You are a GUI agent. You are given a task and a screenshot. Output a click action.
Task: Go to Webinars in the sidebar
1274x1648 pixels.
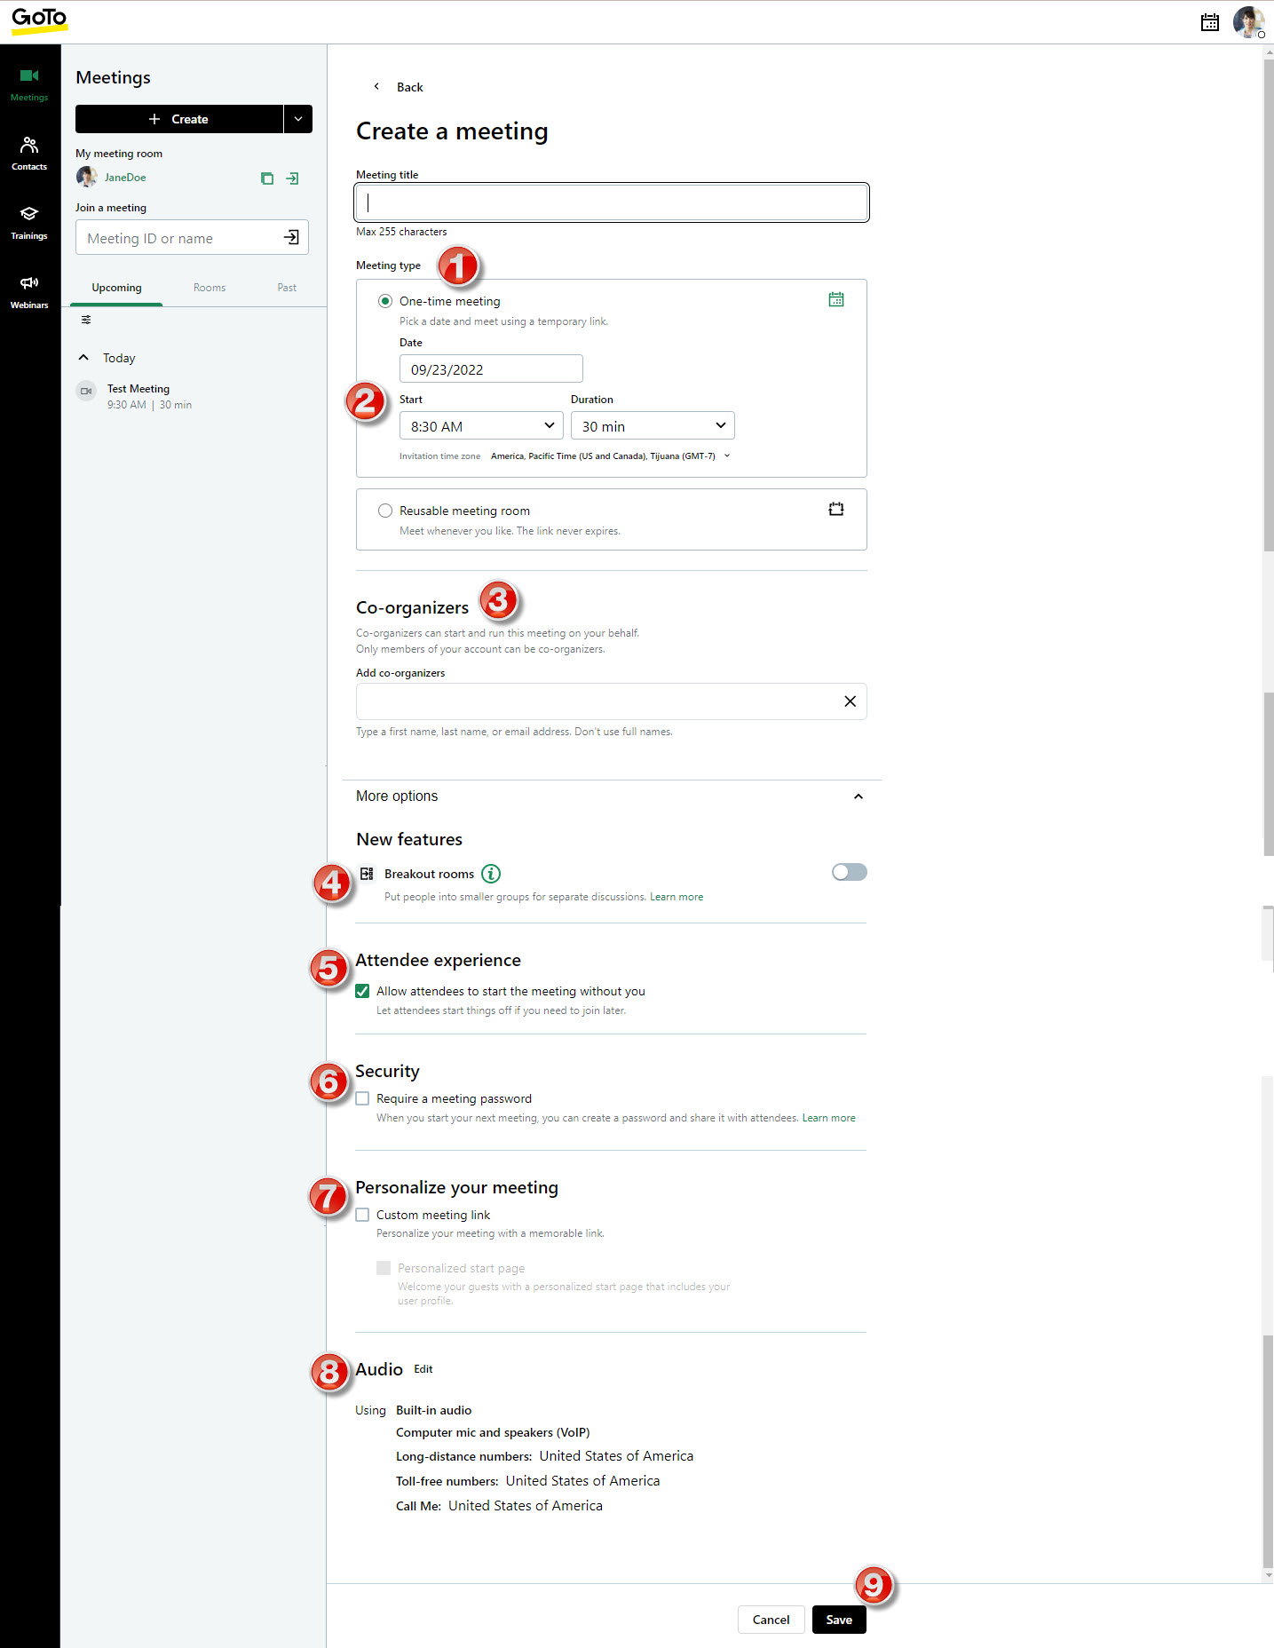tap(29, 290)
